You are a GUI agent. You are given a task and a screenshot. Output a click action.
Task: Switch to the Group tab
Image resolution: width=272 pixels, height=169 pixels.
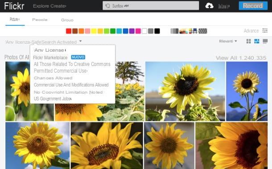pos(67,20)
